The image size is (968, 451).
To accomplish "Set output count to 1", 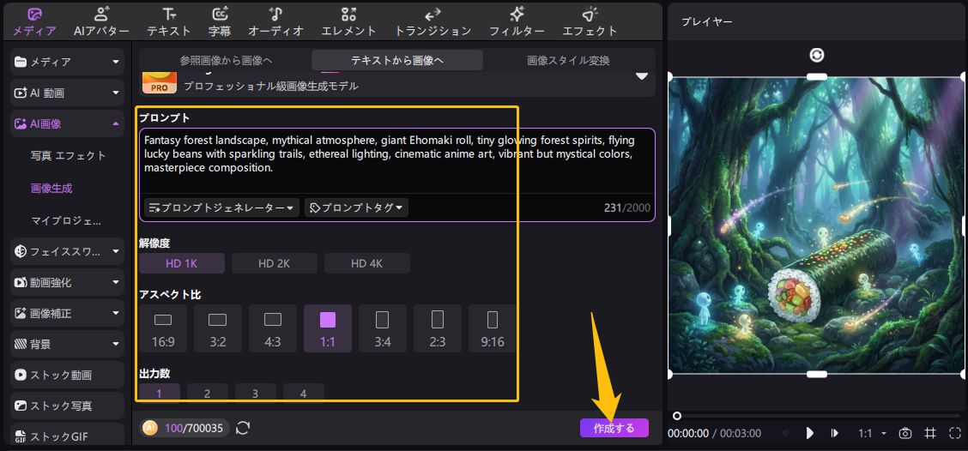I will [x=160, y=393].
